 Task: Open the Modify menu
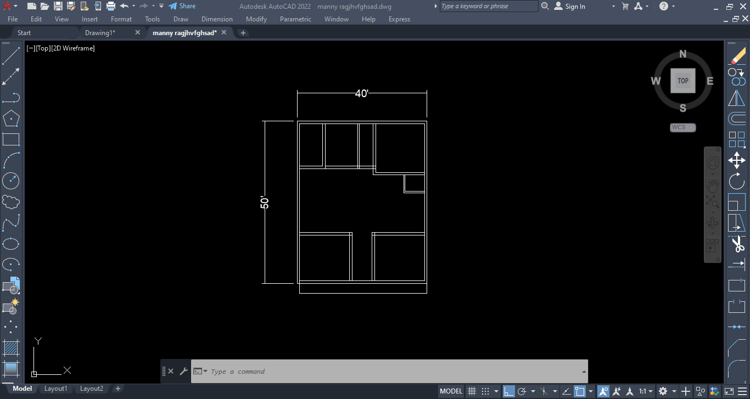click(256, 19)
